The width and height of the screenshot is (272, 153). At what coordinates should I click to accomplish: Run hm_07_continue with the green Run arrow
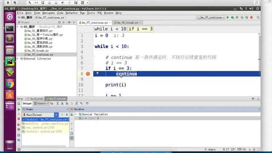(x=228, y=17)
